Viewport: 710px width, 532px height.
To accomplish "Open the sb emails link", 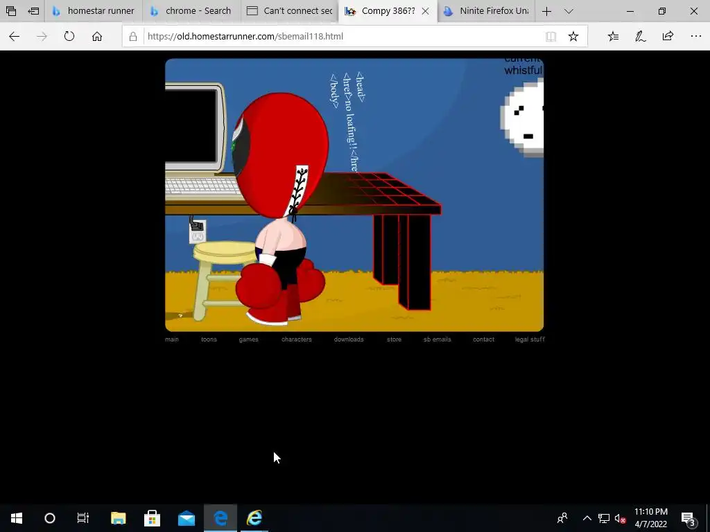I will (x=438, y=339).
